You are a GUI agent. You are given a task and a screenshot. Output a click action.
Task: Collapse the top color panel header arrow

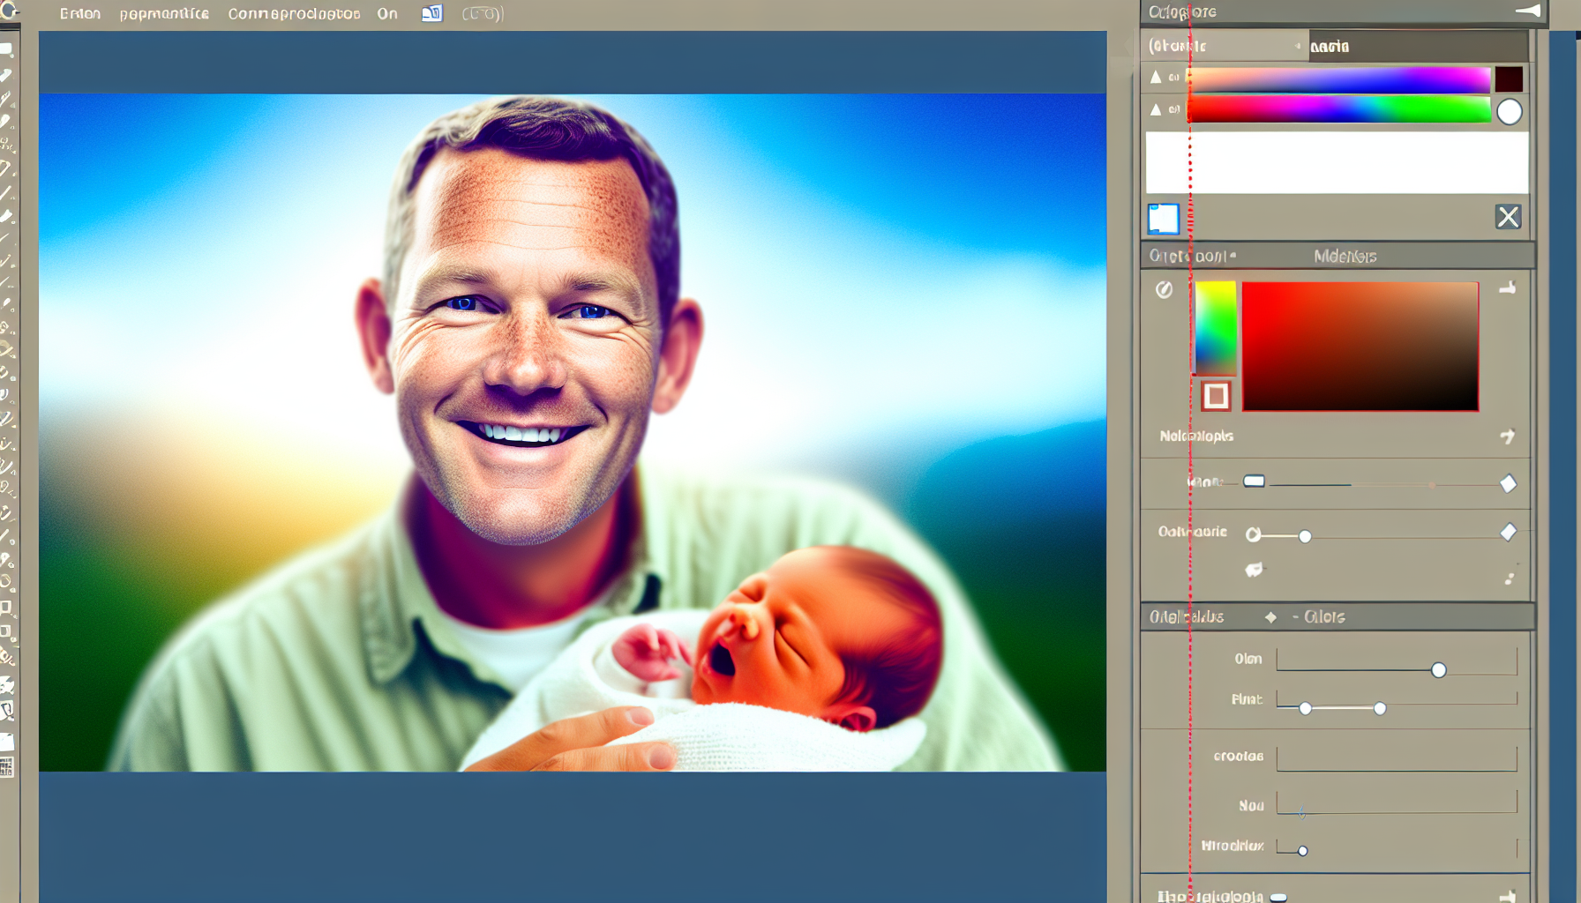(x=1528, y=11)
